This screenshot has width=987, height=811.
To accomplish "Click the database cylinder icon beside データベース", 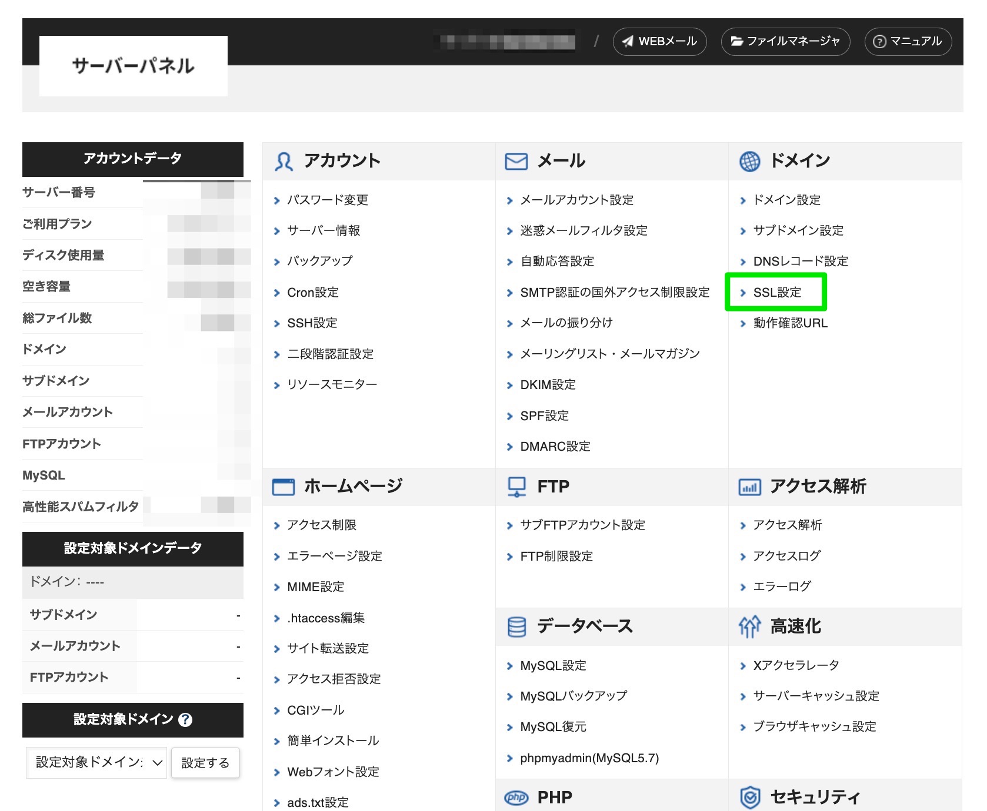I will point(516,627).
